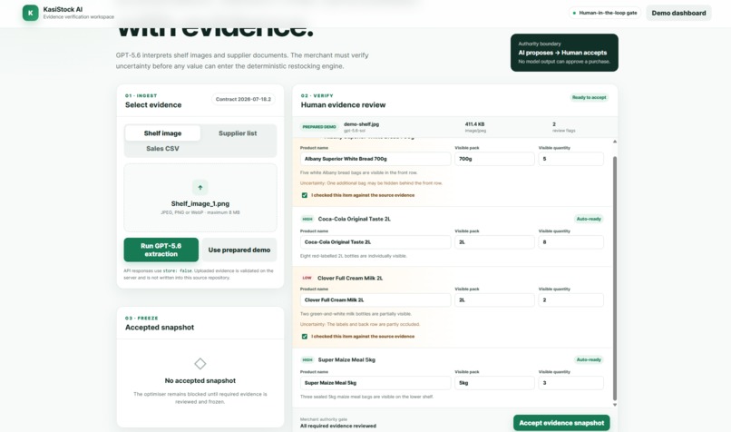Viewport: 731px width, 432px height.
Task: Click the KasiStock AI green K logo
Action: click(x=30, y=13)
